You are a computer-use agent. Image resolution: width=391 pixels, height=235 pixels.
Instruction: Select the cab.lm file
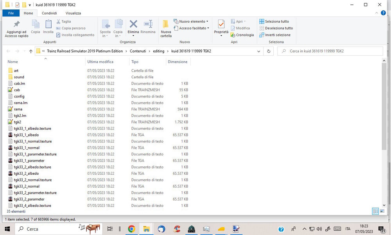19,83
